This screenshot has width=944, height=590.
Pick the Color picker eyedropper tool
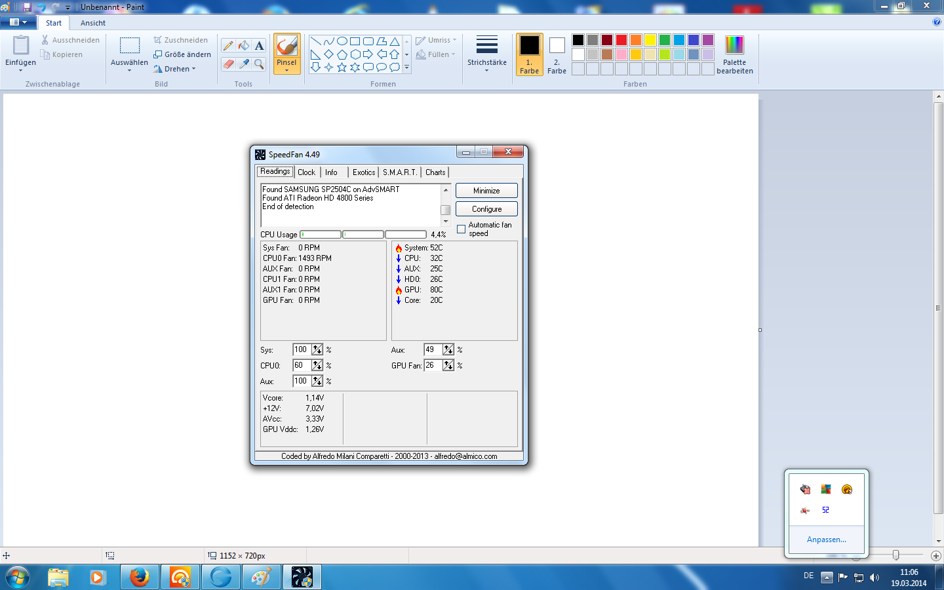click(244, 64)
